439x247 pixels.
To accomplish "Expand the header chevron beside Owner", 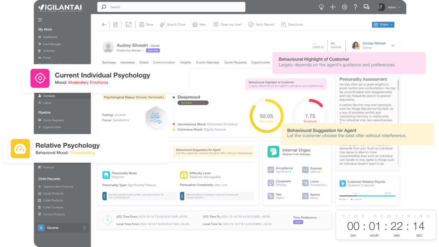I will (393, 46).
